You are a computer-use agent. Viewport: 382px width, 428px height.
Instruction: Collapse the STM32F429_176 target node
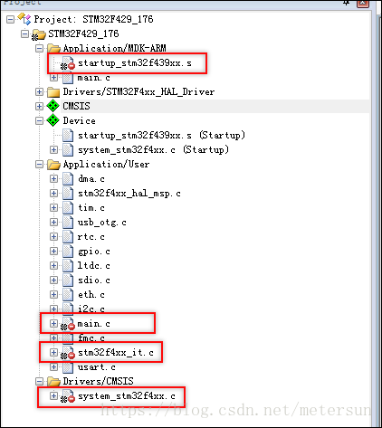click(x=24, y=33)
